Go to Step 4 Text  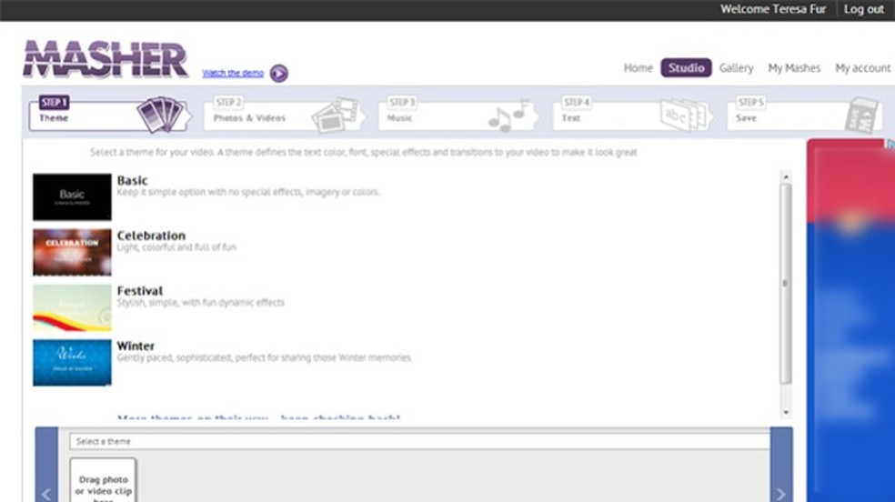click(632, 115)
